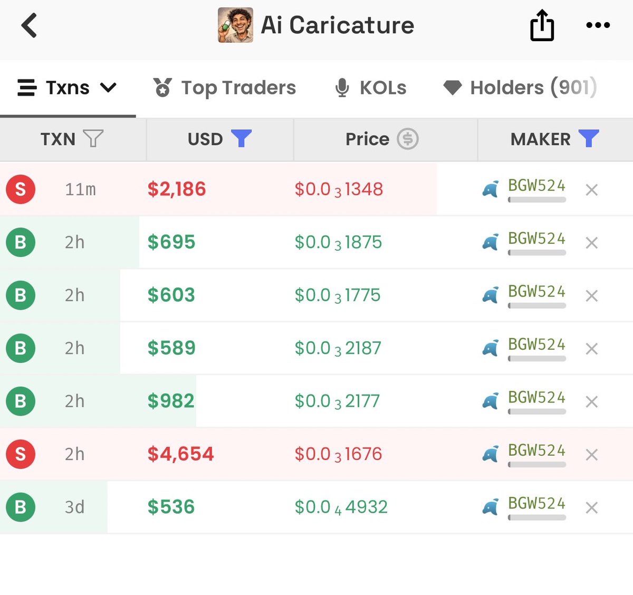Click the B badge on the $695 buy
The image size is (633, 595).
[20, 242]
